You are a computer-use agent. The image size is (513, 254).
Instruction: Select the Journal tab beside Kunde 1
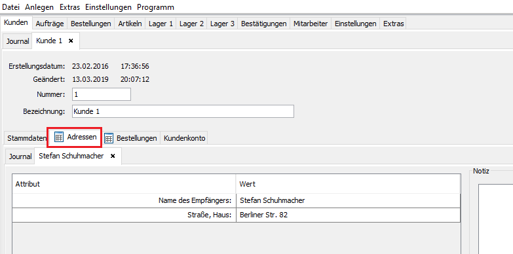18,41
